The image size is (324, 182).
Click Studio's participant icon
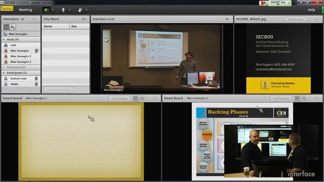pos(6,84)
